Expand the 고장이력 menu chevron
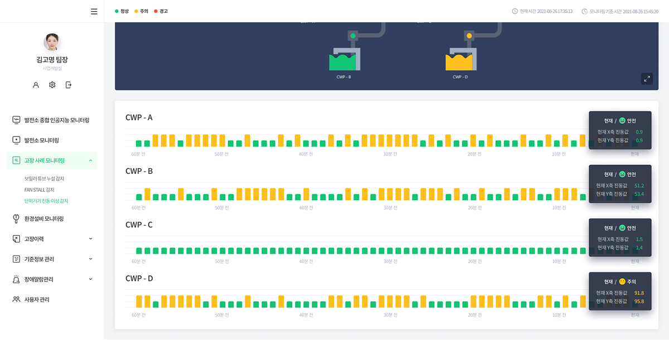Screen dimensions: 669x340 (x=90, y=239)
